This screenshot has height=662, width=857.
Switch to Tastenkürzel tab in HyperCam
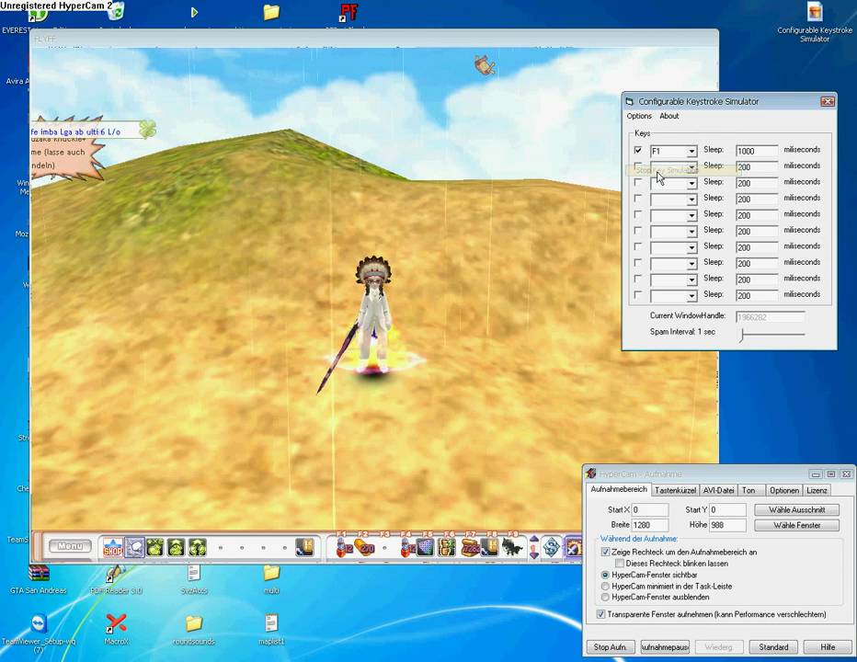click(x=675, y=490)
